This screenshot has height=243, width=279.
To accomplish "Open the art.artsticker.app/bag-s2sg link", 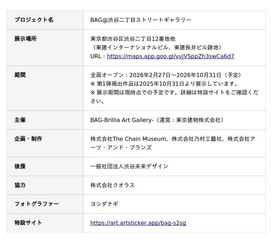I will click(x=138, y=223).
